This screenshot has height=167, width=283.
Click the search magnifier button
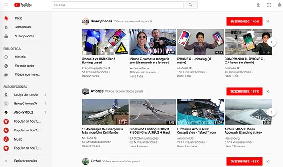[190, 5]
